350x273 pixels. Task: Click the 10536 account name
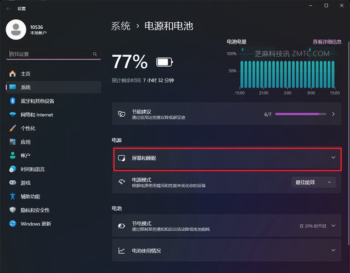click(36, 27)
